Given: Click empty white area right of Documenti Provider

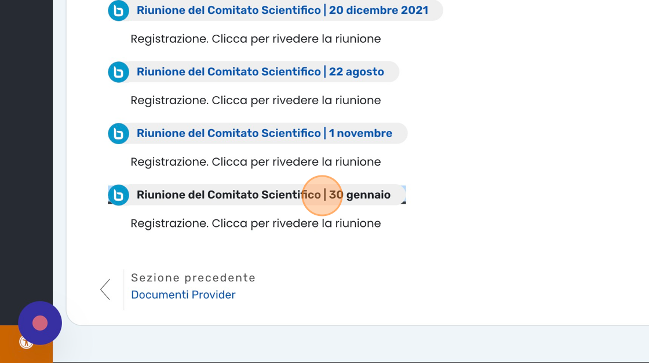Looking at the screenshot, I should (435, 289).
